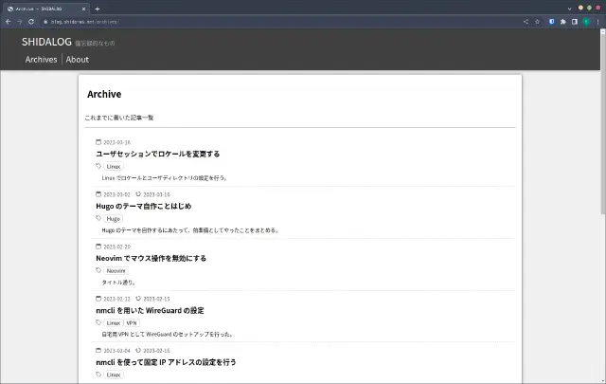Click tag icon beside Neovim tag

coord(98,270)
